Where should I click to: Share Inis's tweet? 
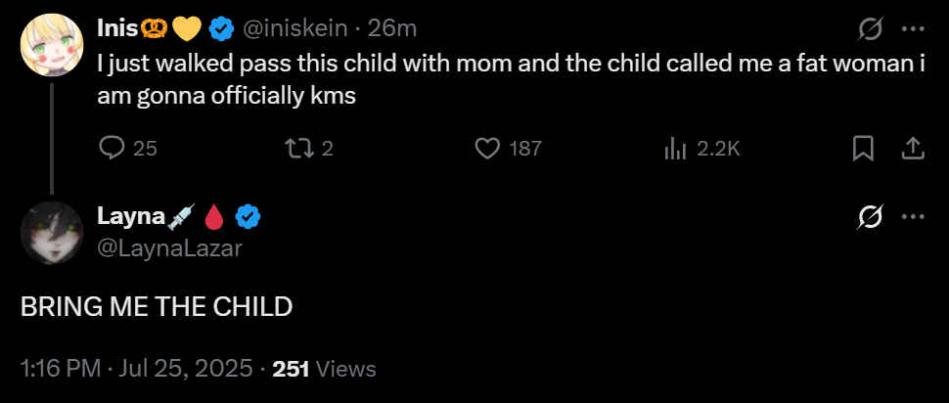[912, 148]
